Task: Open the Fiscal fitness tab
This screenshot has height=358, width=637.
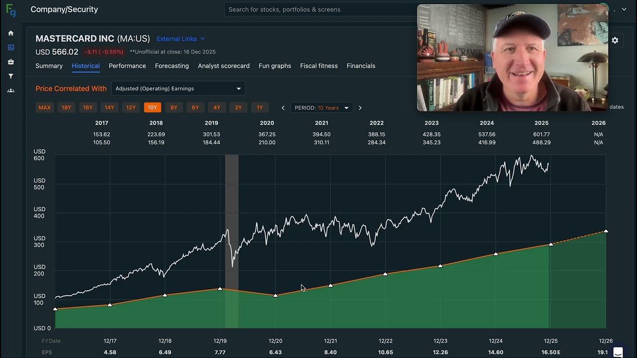Action: point(319,66)
